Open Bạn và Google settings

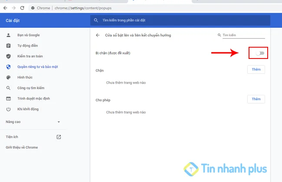(x=28, y=35)
